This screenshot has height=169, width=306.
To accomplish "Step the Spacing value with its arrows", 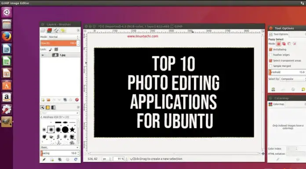I will [78, 153].
